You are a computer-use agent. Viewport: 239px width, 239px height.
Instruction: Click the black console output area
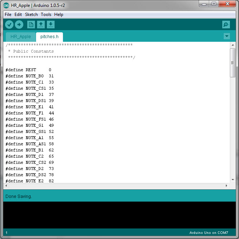[119, 215]
